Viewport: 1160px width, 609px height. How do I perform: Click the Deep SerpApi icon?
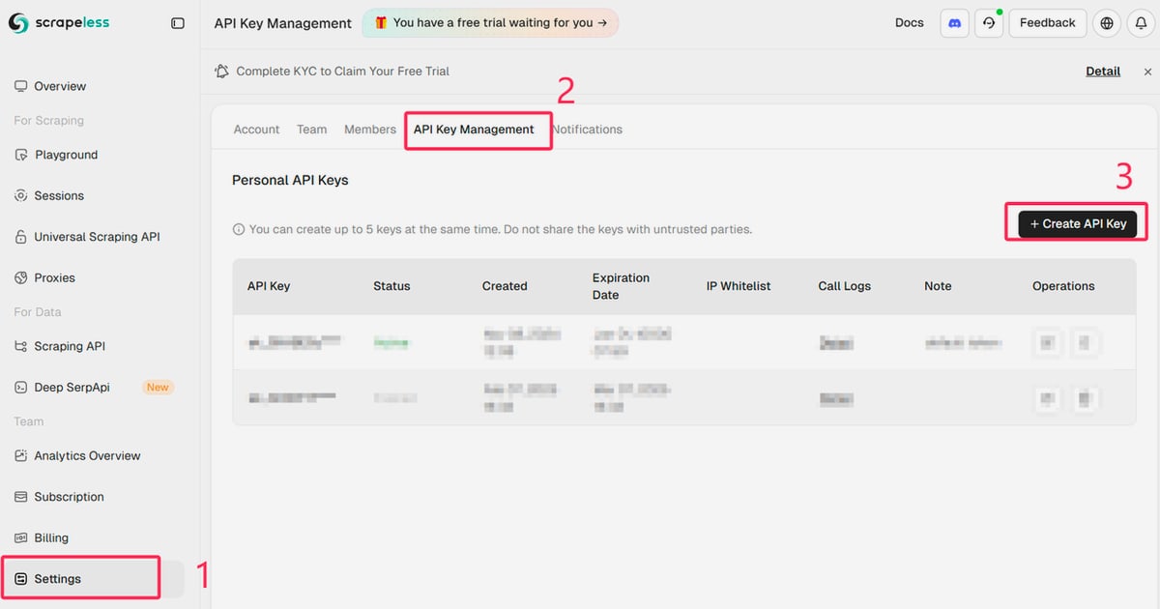coord(20,387)
